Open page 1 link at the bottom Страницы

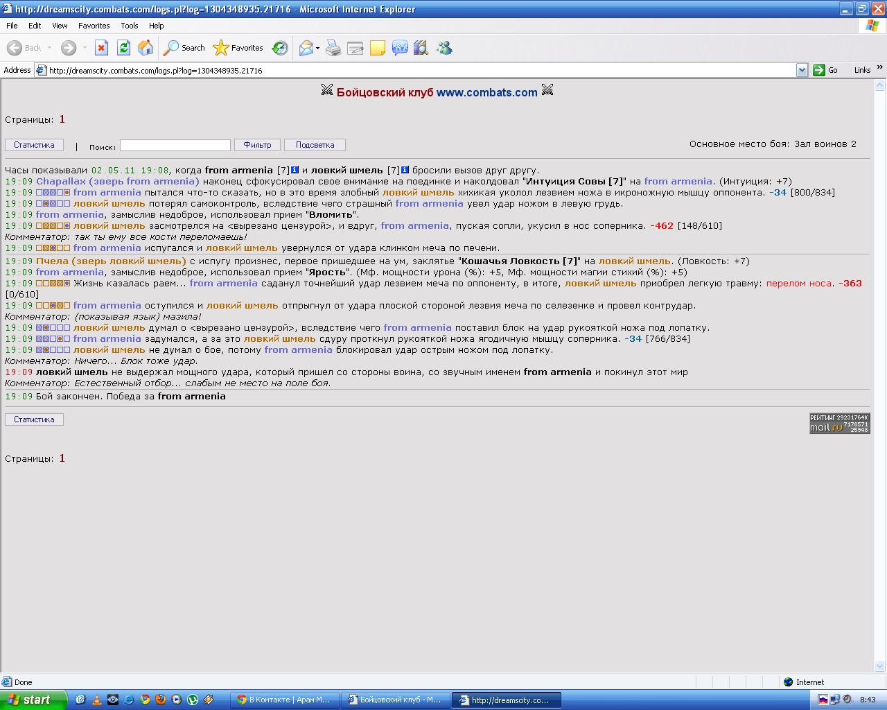[62, 458]
